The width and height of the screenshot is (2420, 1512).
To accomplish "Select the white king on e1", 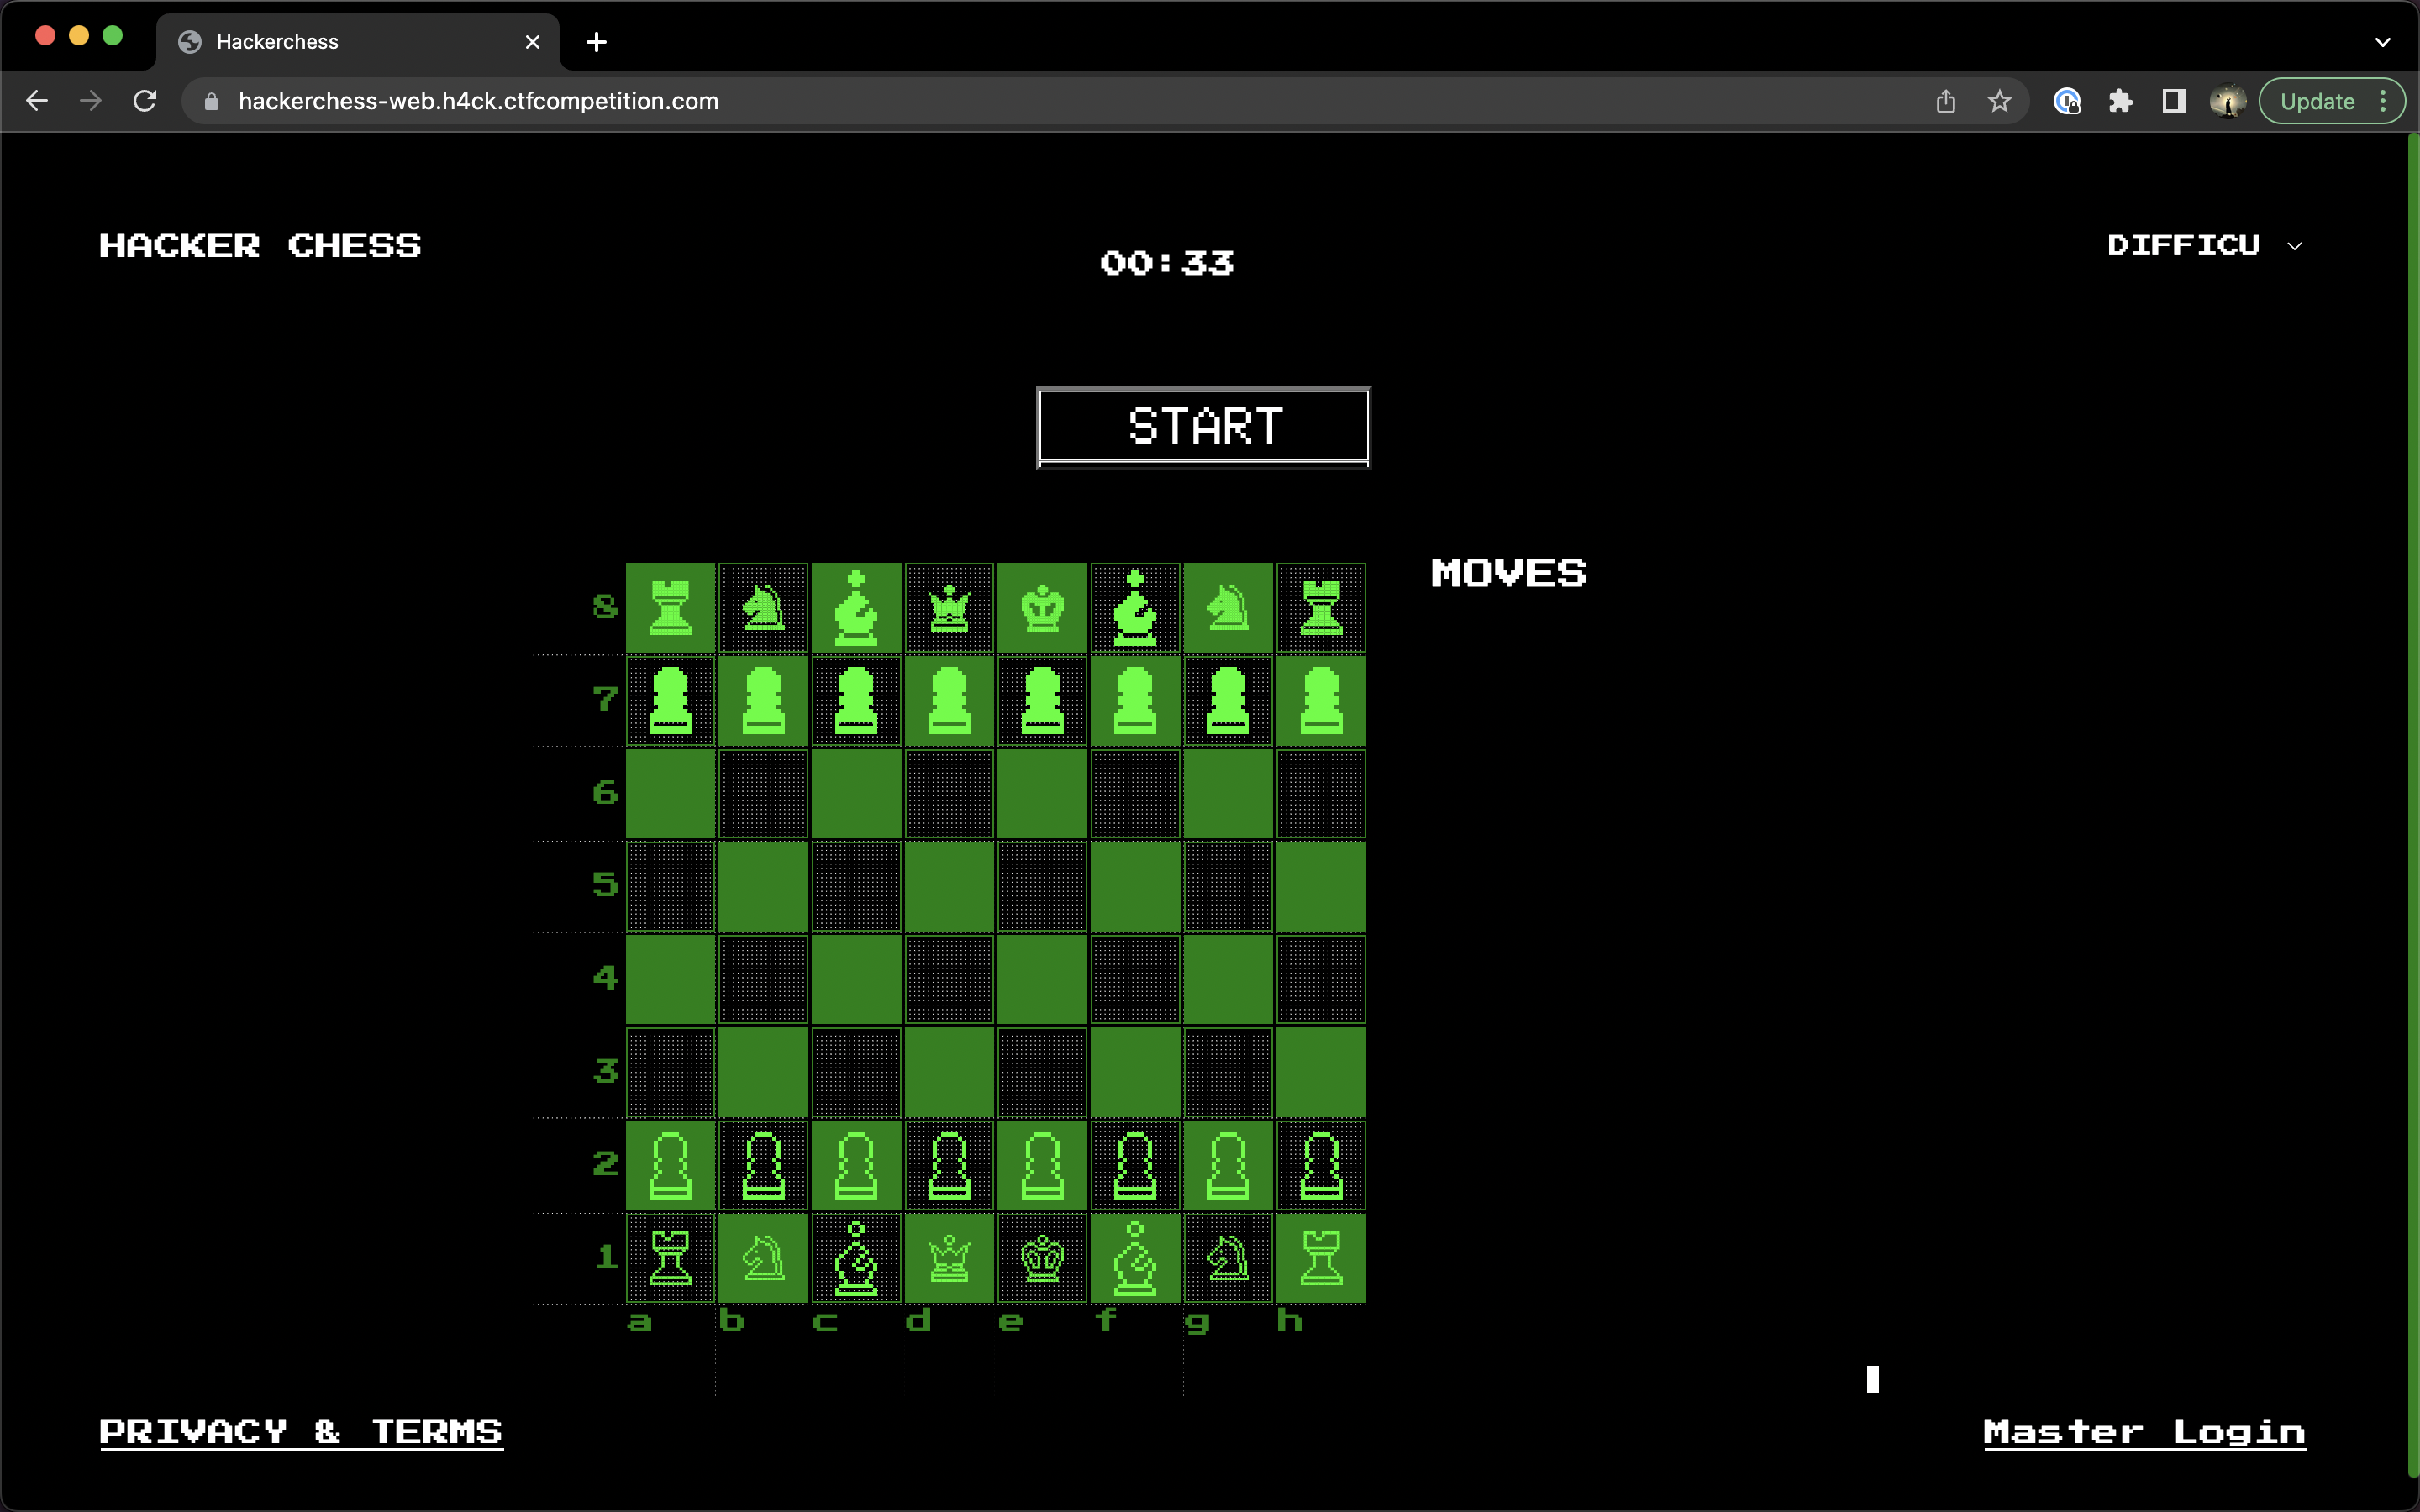I will pyautogui.click(x=1041, y=1258).
